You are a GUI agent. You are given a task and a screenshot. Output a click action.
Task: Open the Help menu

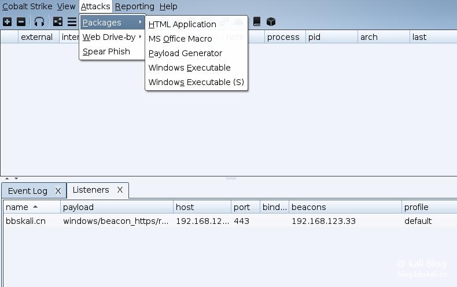tap(168, 6)
